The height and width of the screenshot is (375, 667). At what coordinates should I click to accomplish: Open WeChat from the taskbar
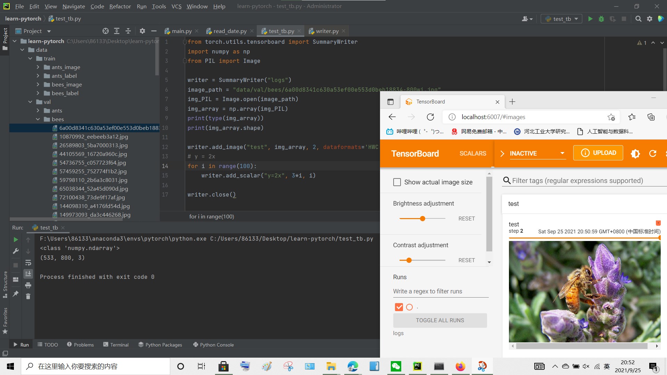396,366
